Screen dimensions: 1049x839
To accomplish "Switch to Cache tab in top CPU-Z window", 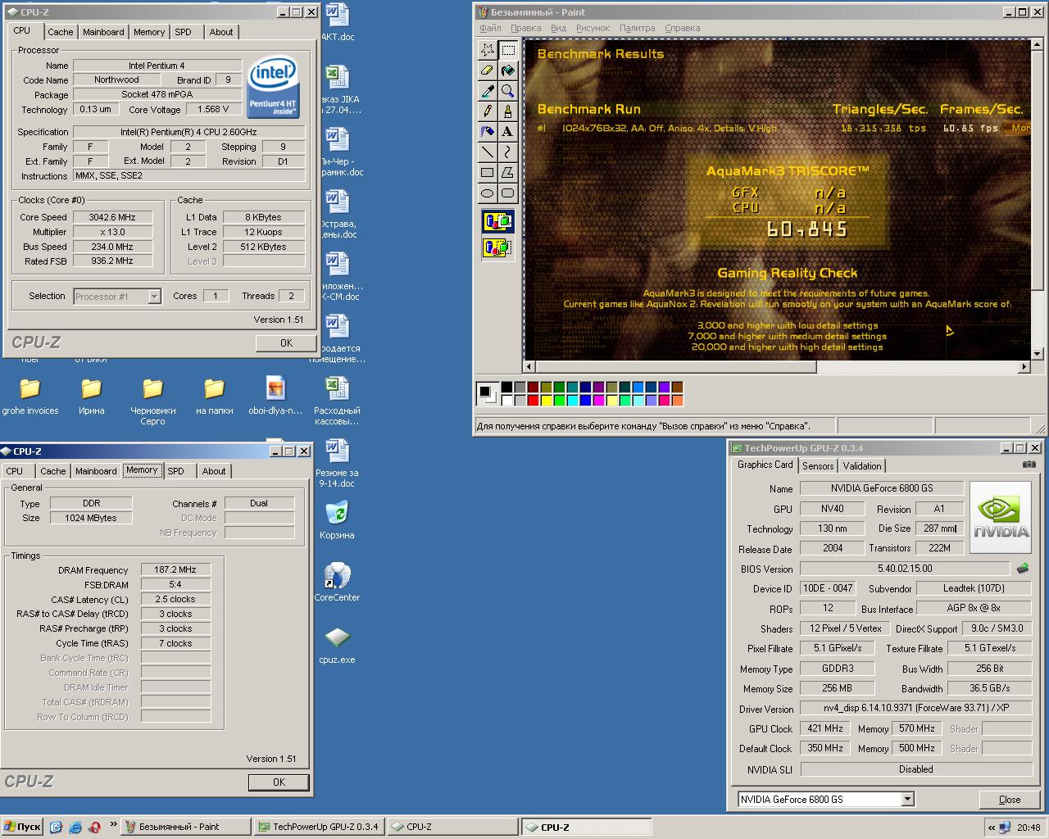I will tap(60, 32).
